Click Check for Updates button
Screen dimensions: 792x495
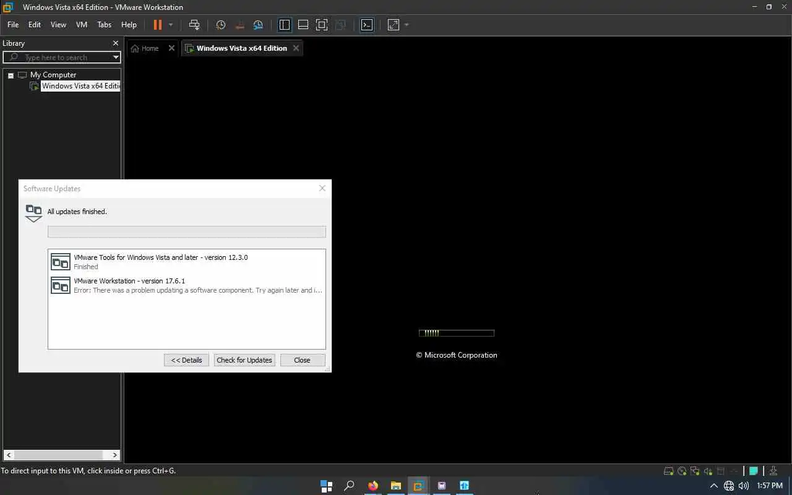click(x=244, y=360)
